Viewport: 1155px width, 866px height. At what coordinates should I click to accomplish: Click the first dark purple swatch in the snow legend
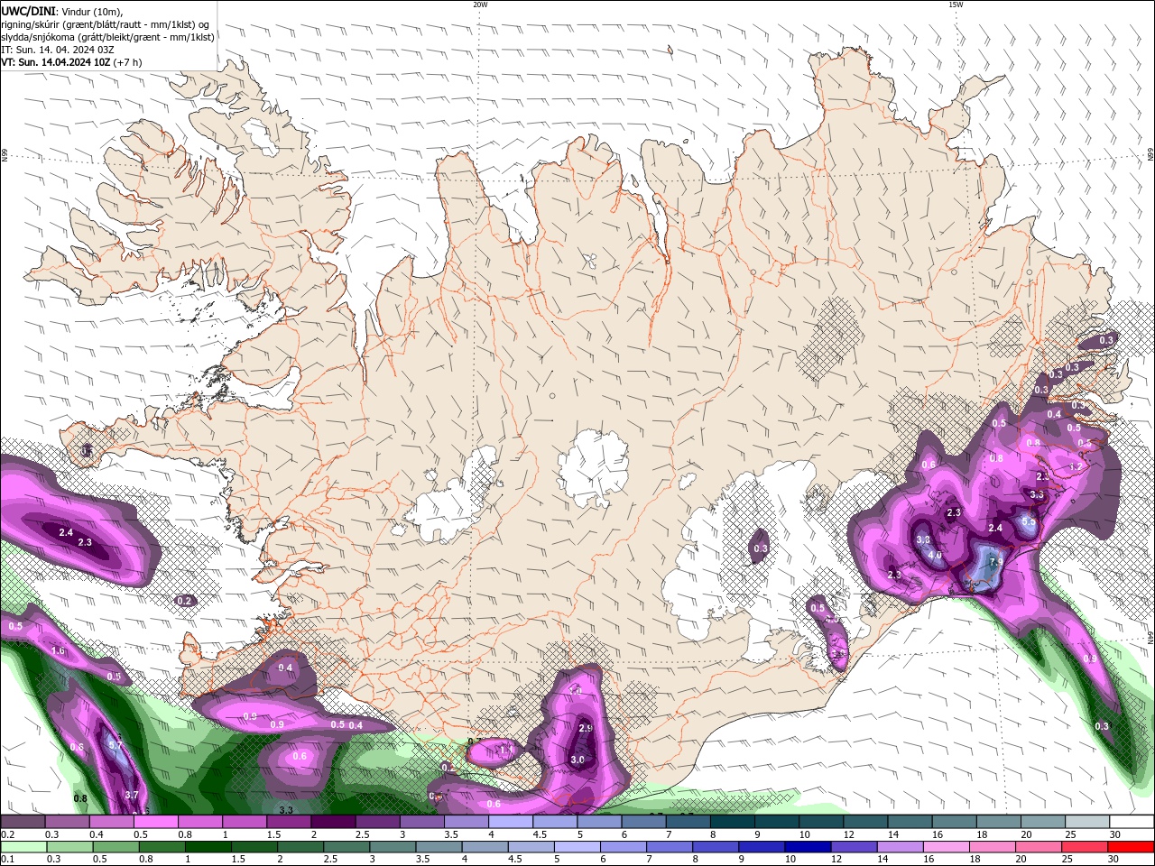coord(22,822)
